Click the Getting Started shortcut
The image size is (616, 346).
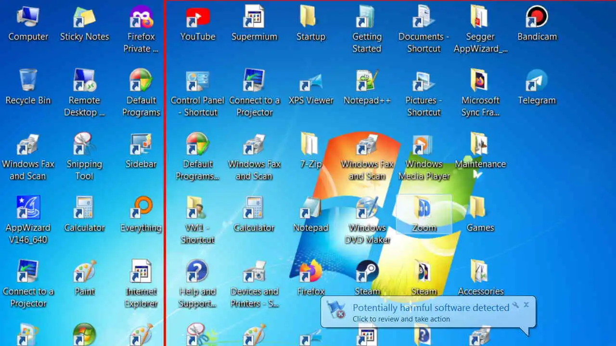[367, 29]
